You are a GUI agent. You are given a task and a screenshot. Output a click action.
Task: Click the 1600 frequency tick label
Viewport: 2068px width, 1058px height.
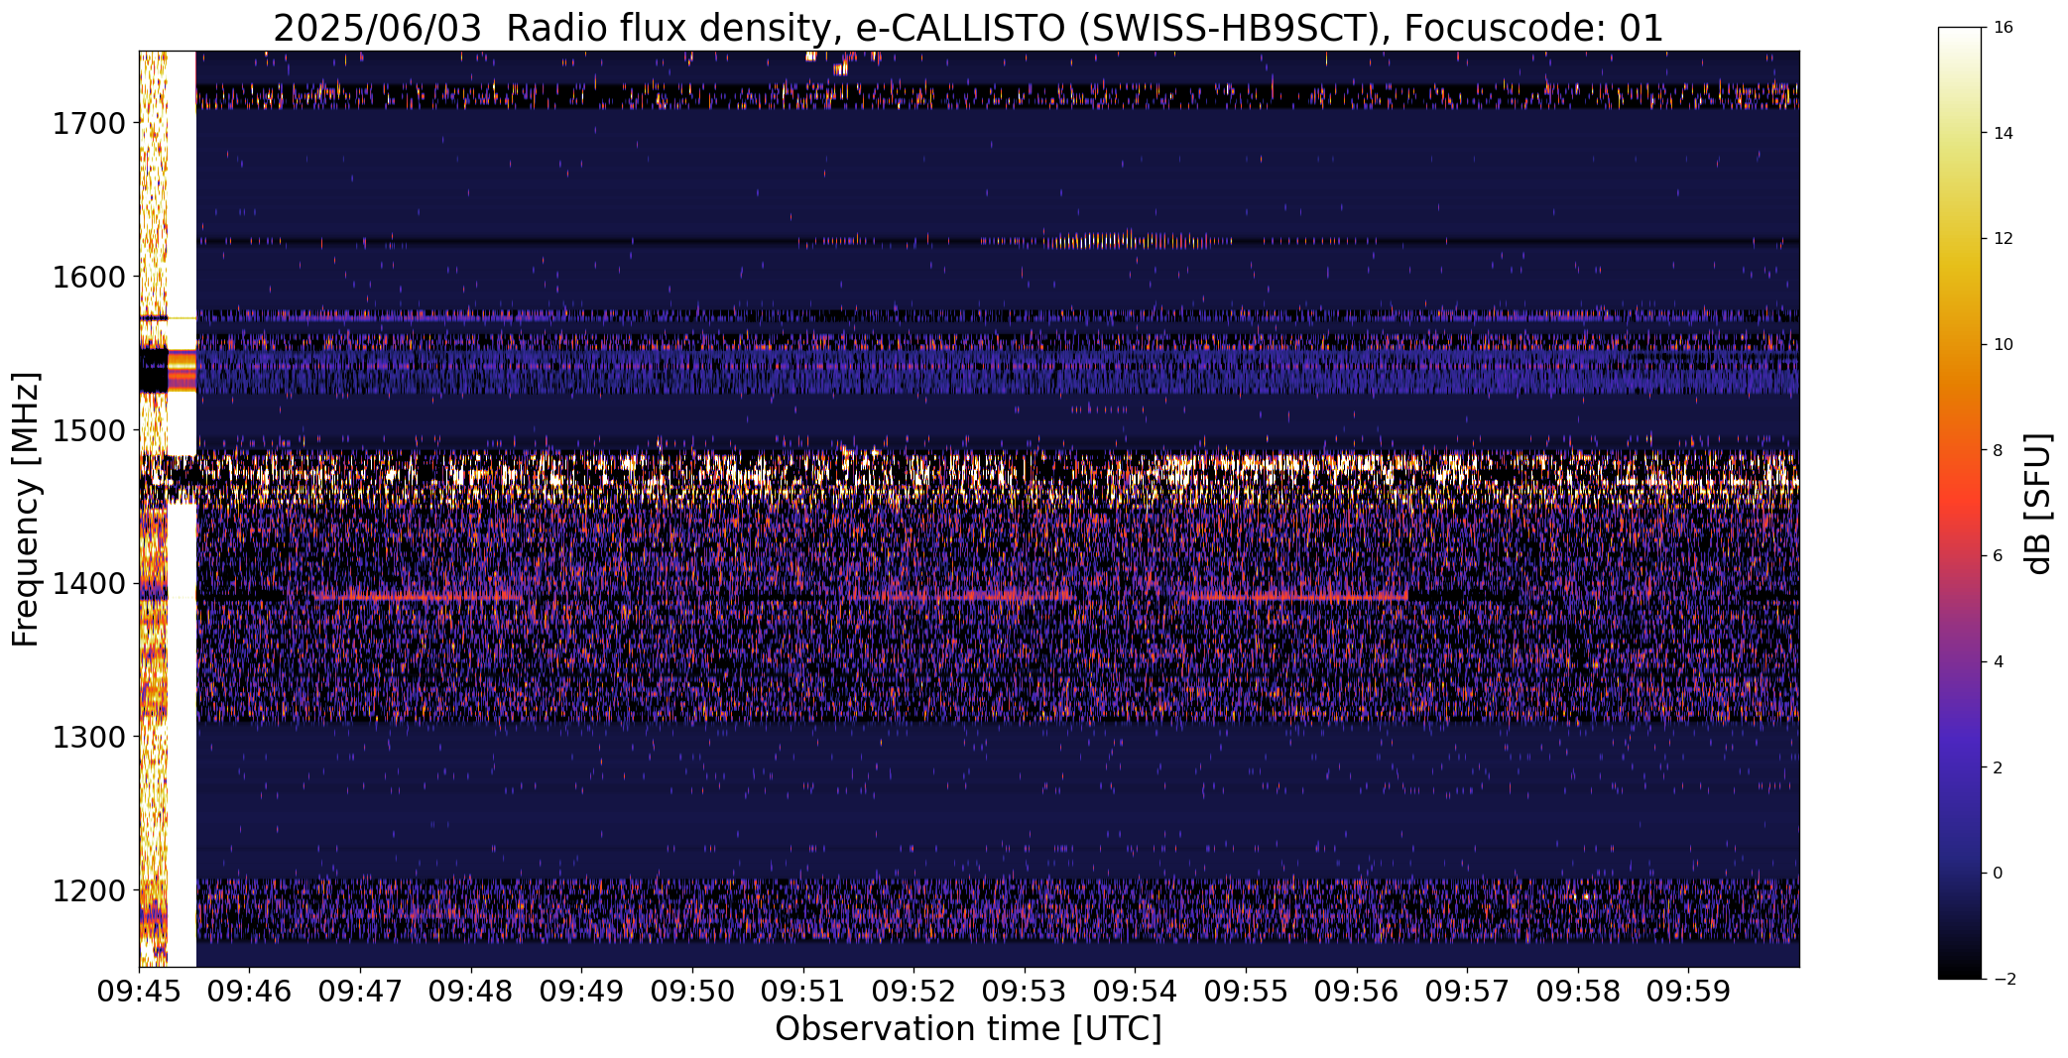pyautogui.click(x=88, y=277)
